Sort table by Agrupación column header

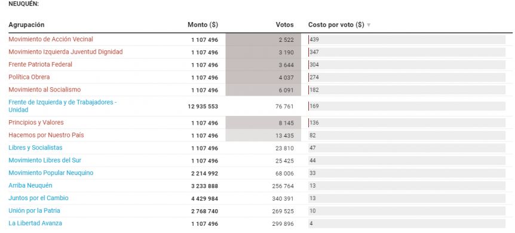point(26,25)
